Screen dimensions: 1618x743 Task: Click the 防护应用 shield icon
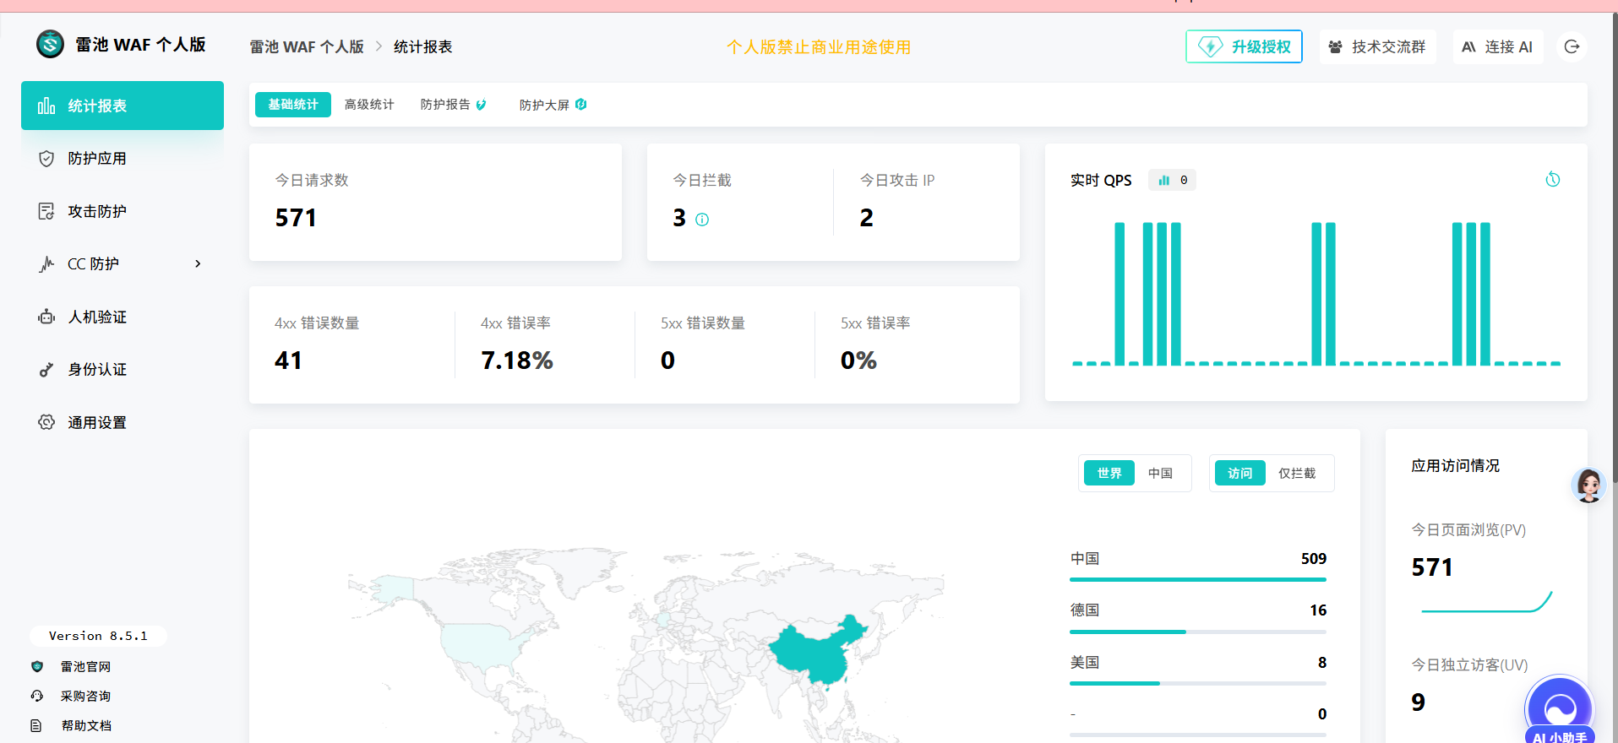point(46,159)
